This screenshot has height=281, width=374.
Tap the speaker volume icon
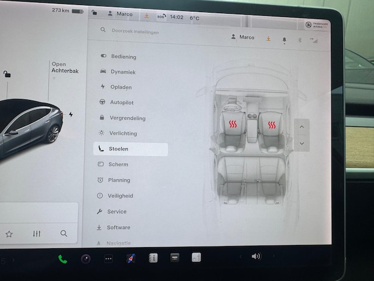coord(256,256)
